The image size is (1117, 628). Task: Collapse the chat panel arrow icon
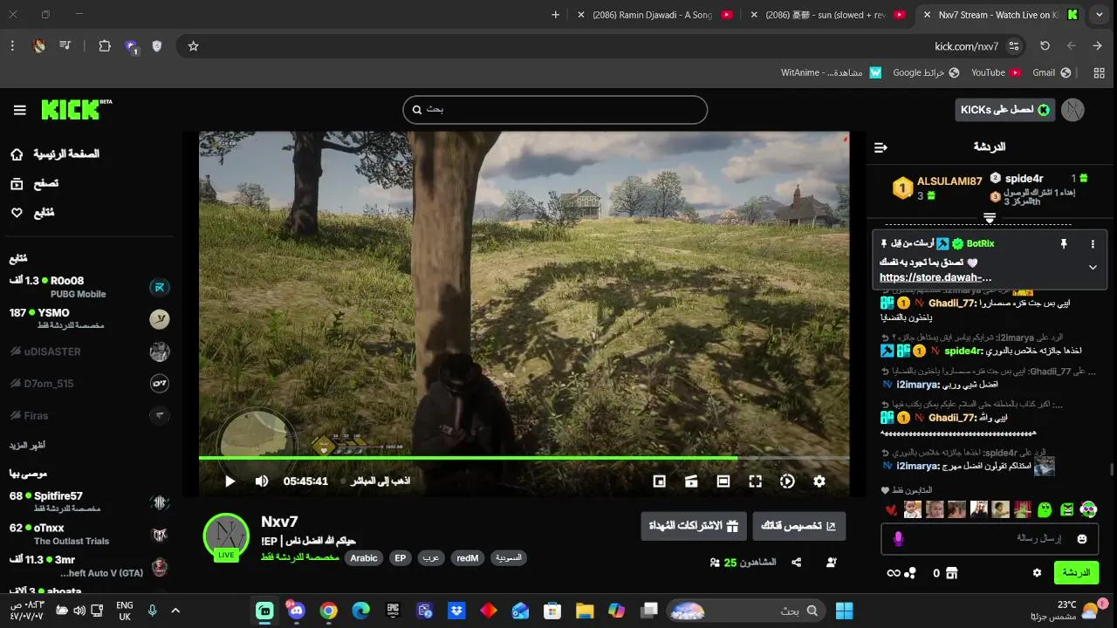pyautogui.click(x=881, y=147)
